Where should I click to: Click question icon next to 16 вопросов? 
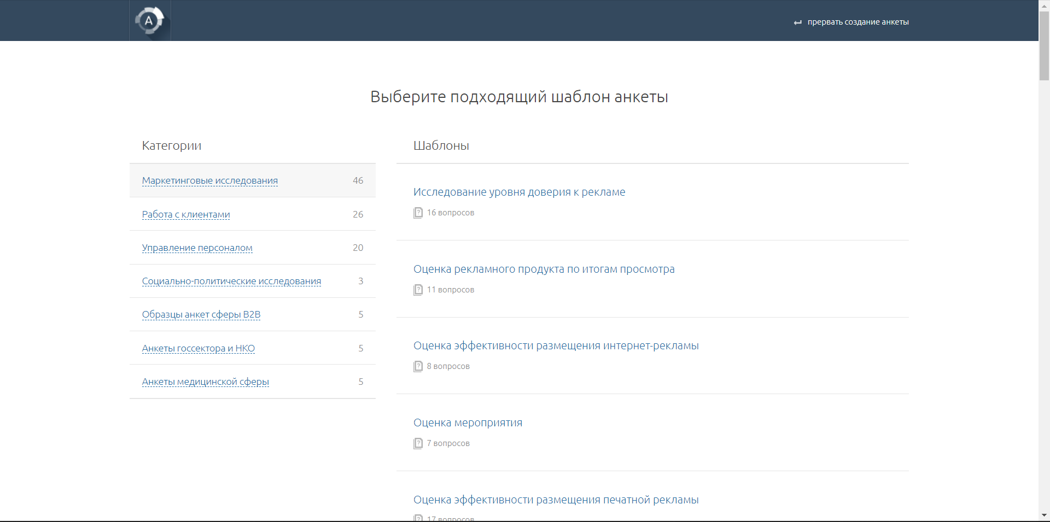point(418,213)
